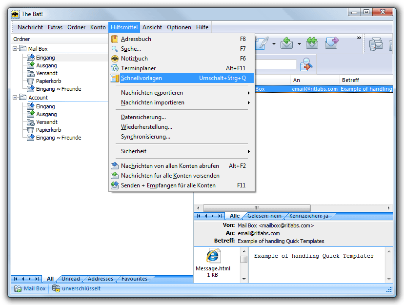Choose Synchronisierung... entry
The image size is (404, 305).
pyautogui.click(x=182, y=137)
